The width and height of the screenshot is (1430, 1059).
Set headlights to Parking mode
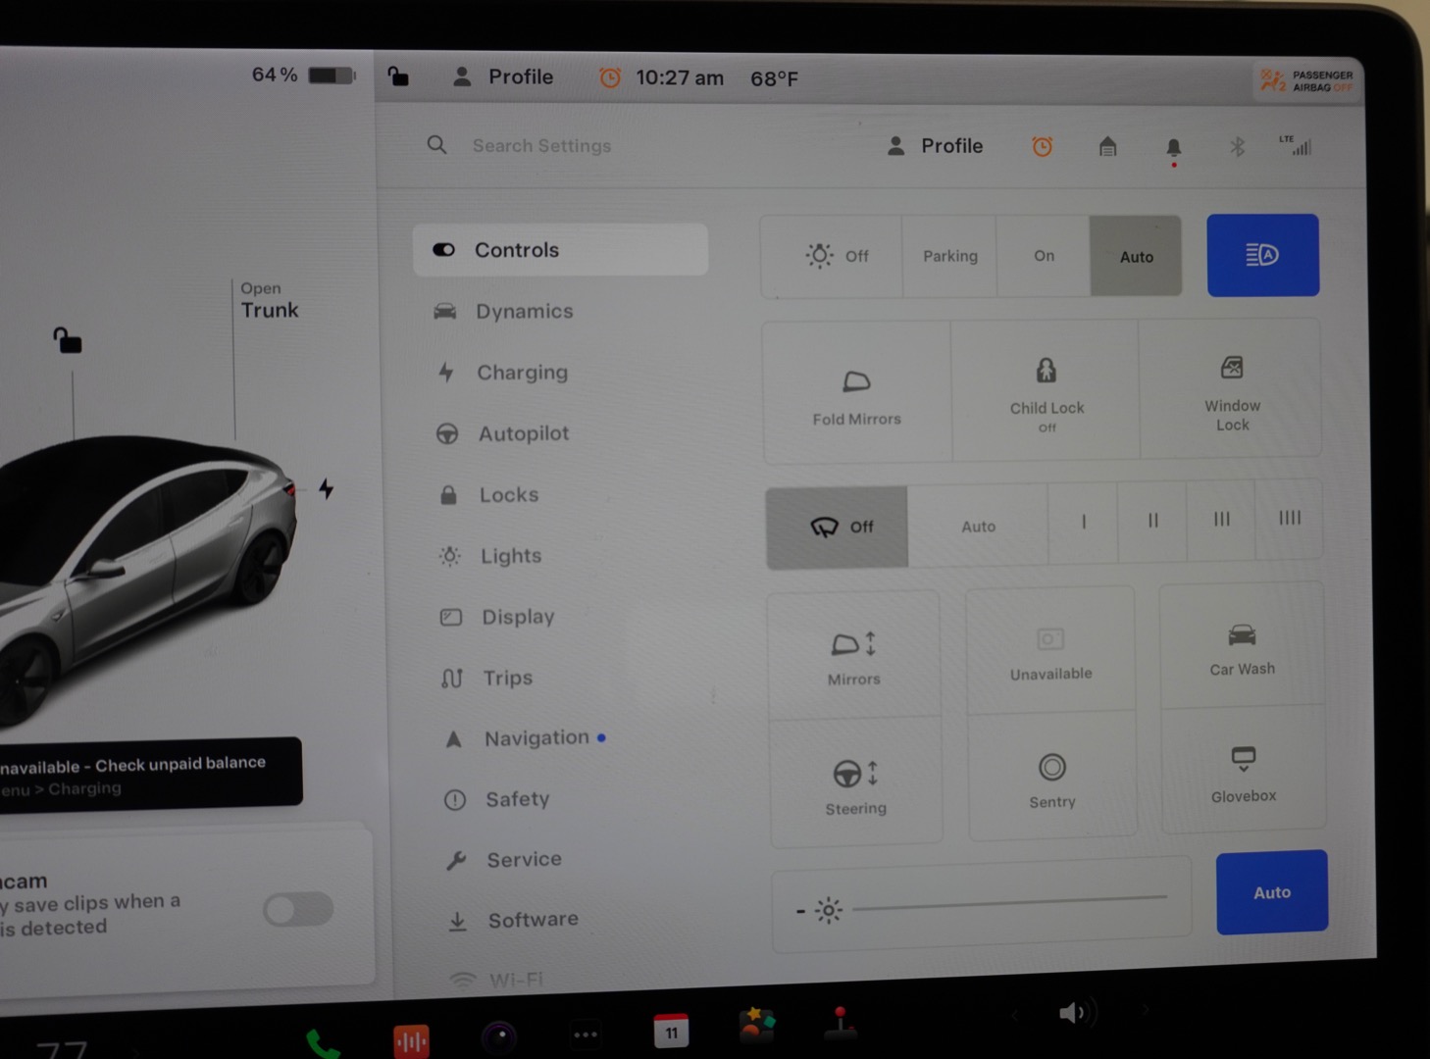[949, 256]
